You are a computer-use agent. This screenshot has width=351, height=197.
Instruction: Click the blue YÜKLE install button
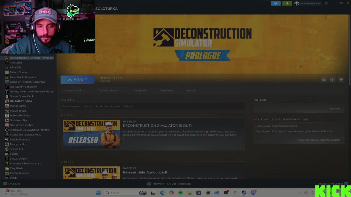coord(77,80)
